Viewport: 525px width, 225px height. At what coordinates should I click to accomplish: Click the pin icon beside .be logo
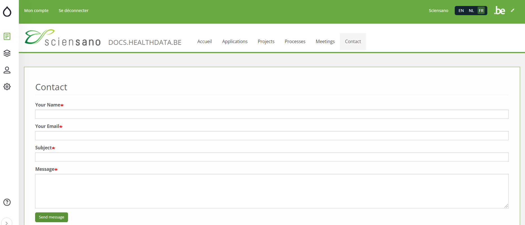pos(513,10)
